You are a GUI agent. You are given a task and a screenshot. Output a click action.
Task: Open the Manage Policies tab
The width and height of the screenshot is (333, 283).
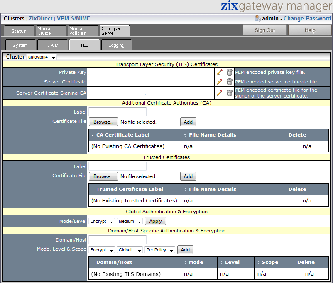[83, 31]
